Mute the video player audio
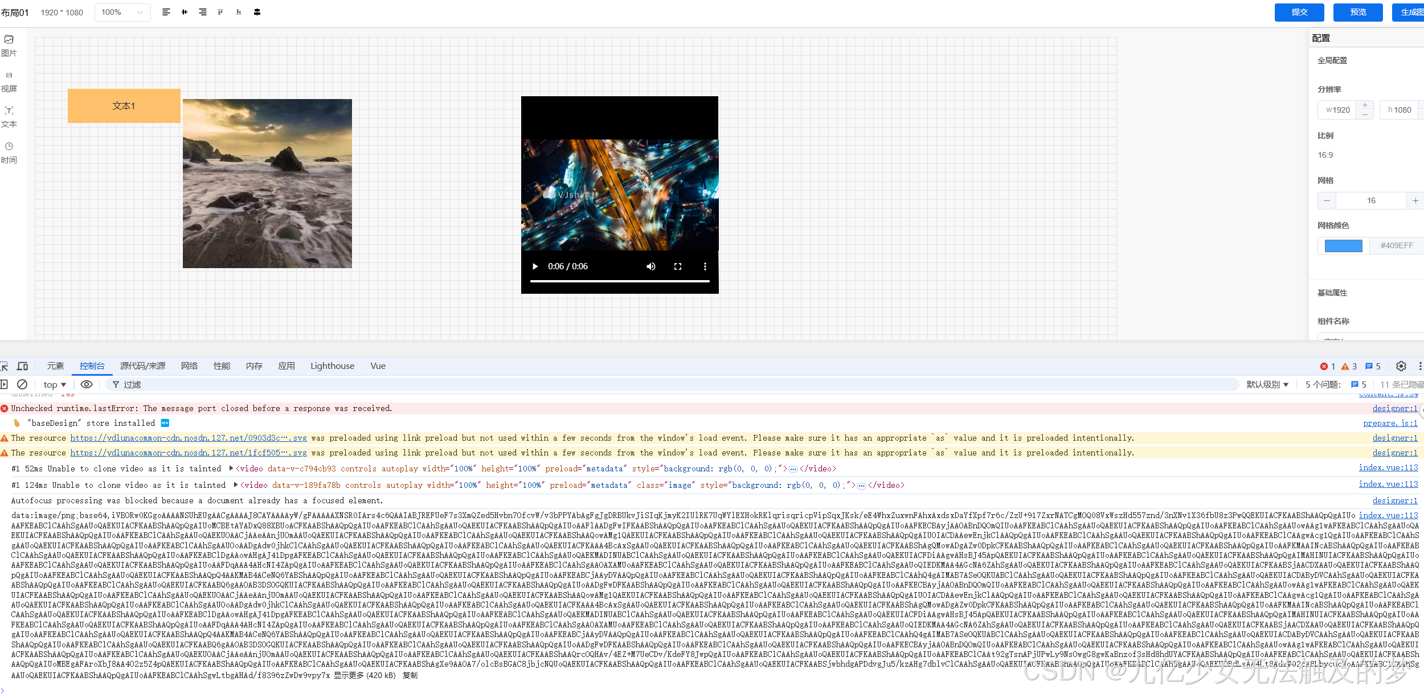Viewport: 1424px width, 694px height. tap(650, 266)
